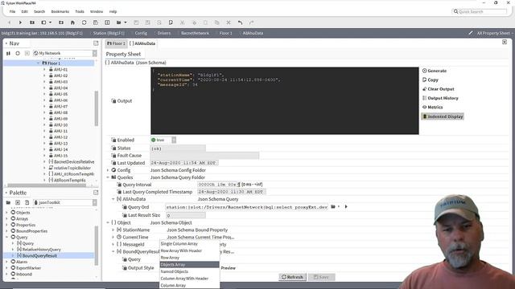Switch to the AllAhuData tab
Screen dimensions: 515x289
[x=142, y=43]
